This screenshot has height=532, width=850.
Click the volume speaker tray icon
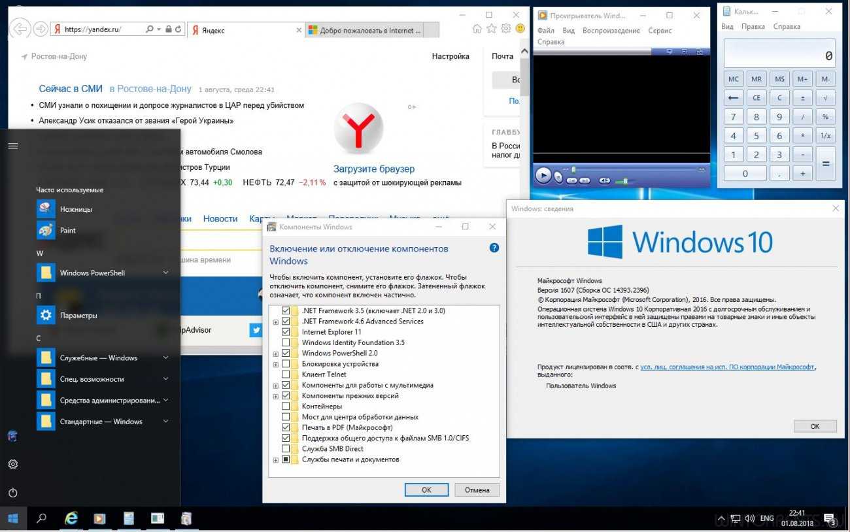click(750, 518)
